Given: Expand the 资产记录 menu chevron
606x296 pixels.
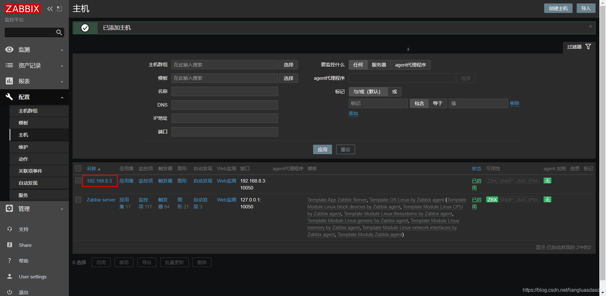Looking at the screenshot, I should coord(62,66).
